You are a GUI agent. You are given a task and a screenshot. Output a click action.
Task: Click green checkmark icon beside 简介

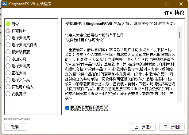(x=8, y=24)
